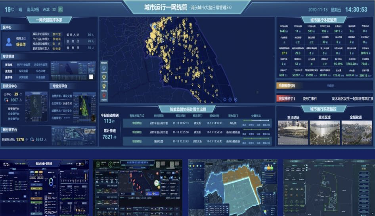Viewport: 375px width, 216px height.
Task: Expand the 突发事件(1) incident panel
Action: tap(287, 98)
